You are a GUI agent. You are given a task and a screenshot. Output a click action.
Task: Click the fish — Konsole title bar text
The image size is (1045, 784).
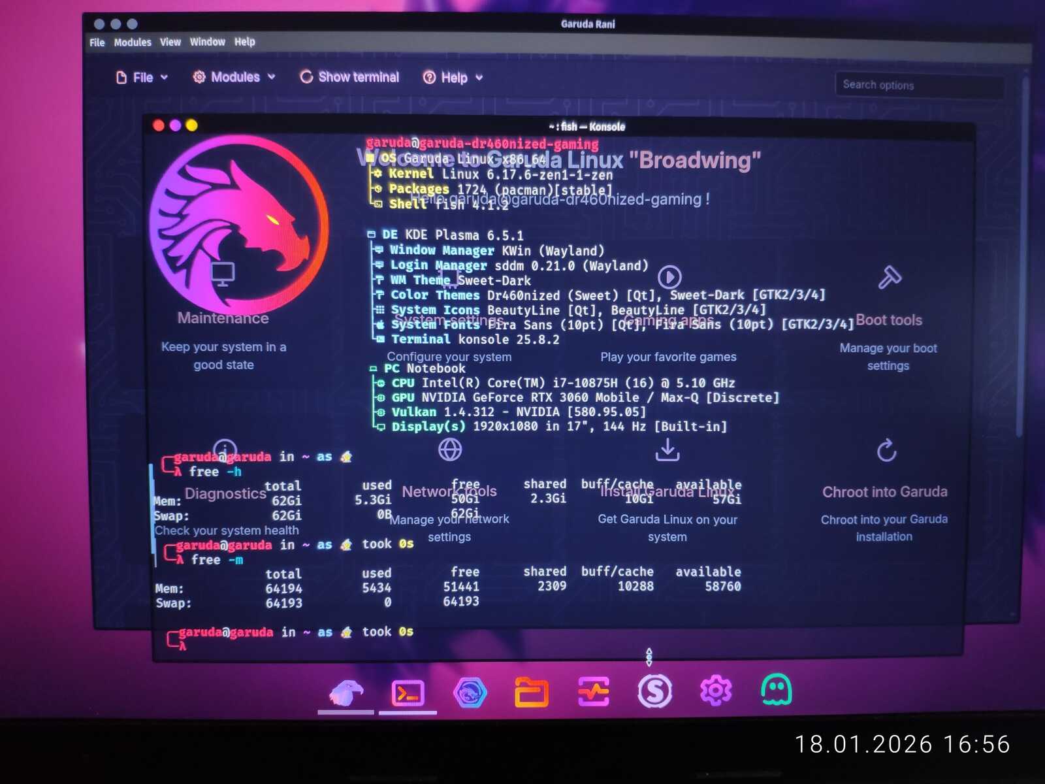point(587,127)
